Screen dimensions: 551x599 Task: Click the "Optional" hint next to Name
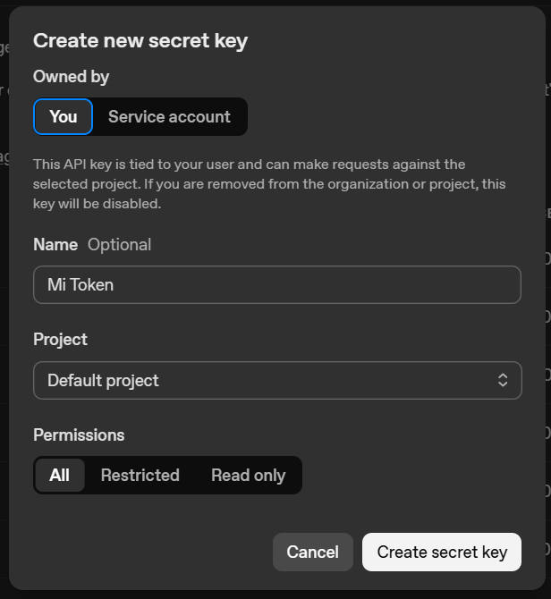[119, 244]
